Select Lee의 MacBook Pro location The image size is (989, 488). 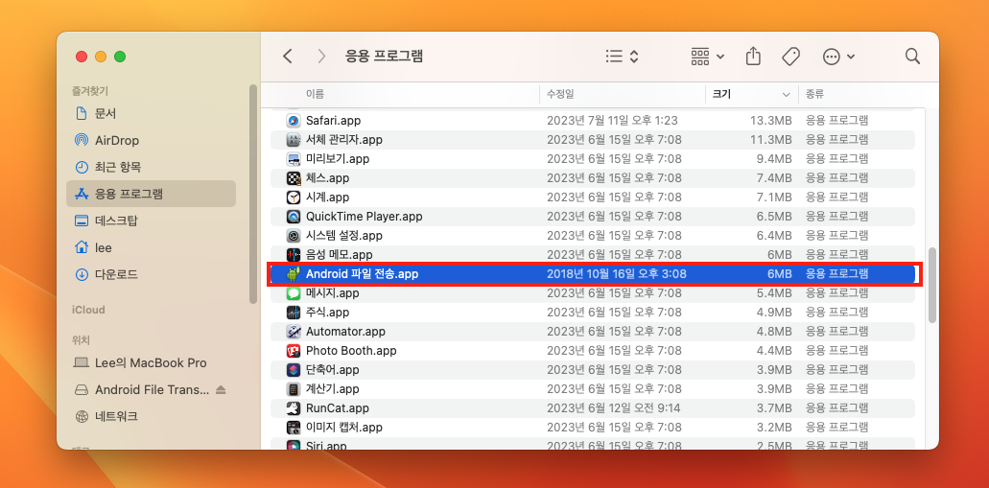(x=151, y=362)
